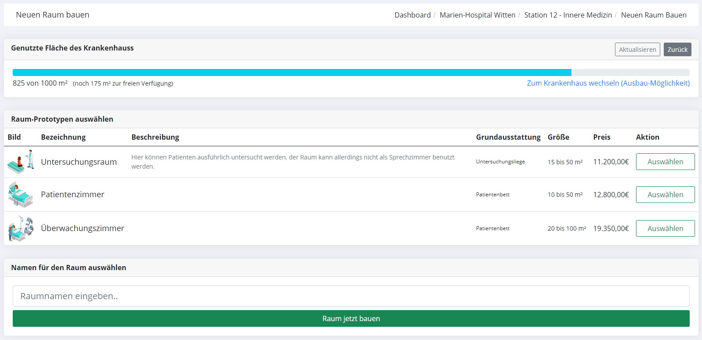Screen dimensions: 702x340
Task: Click the Grundausstattung column header
Action: (x=508, y=137)
